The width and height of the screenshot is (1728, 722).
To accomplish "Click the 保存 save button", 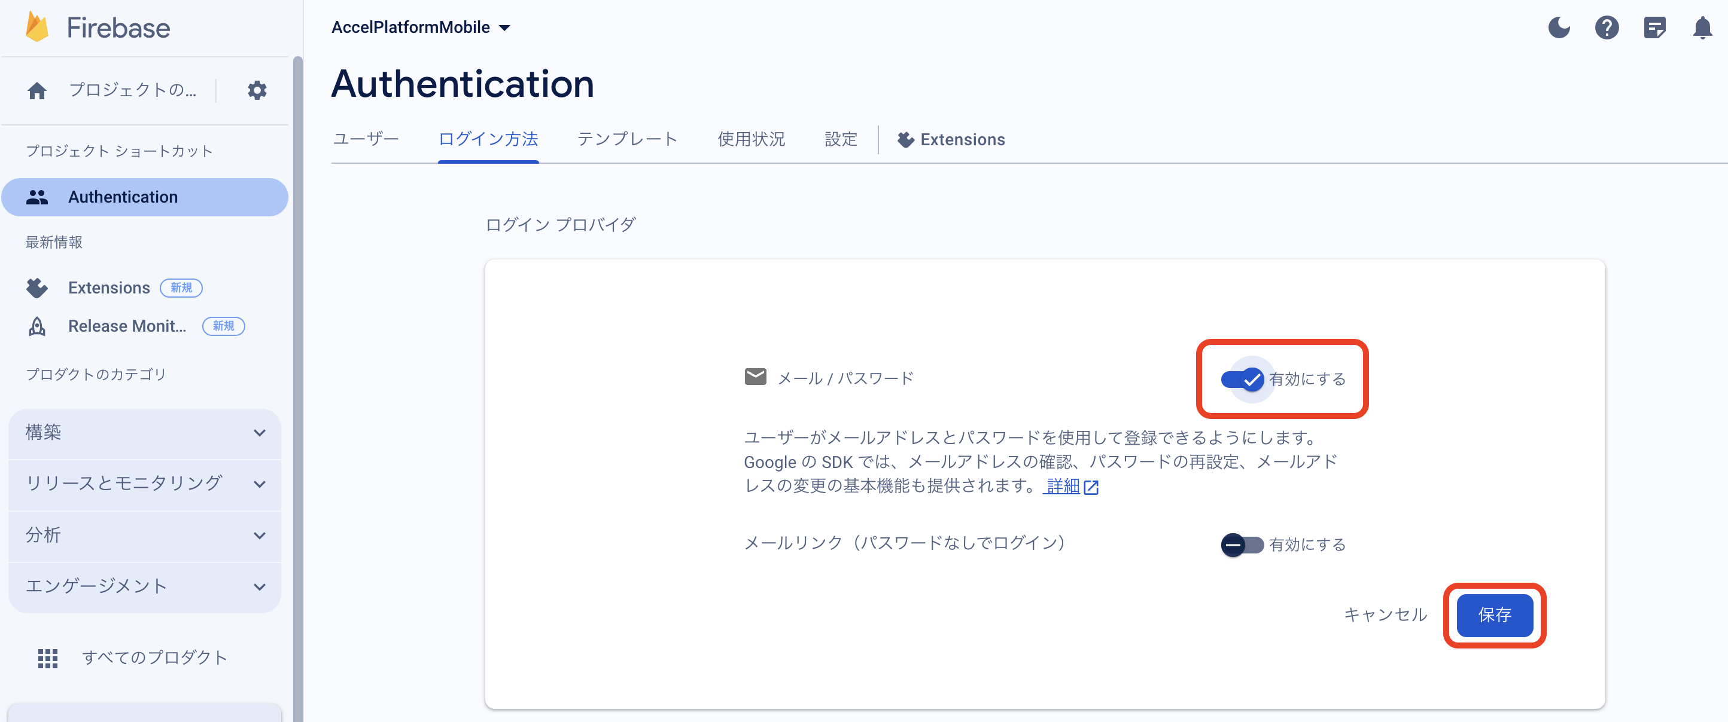I will click(x=1494, y=615).
